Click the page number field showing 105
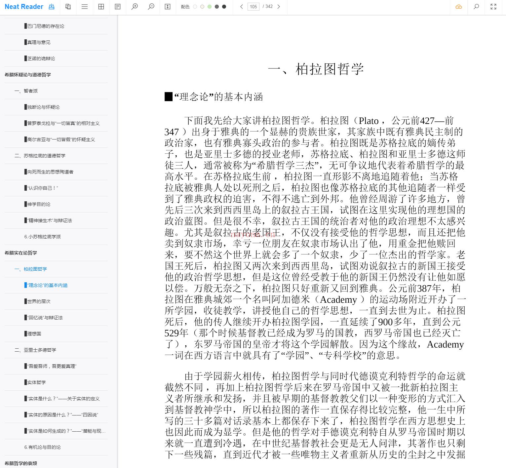 (x=253, y=7)
